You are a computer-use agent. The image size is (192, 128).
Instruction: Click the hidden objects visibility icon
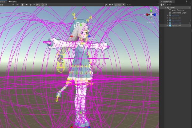pyautogui.click(x=38, y=5)
